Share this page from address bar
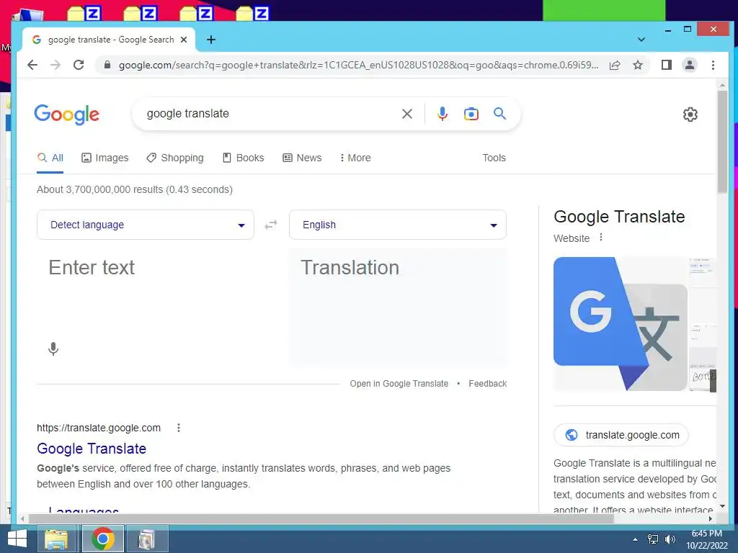Image resolution: width=738 pixels, height=553 pixels. point(615,65)
